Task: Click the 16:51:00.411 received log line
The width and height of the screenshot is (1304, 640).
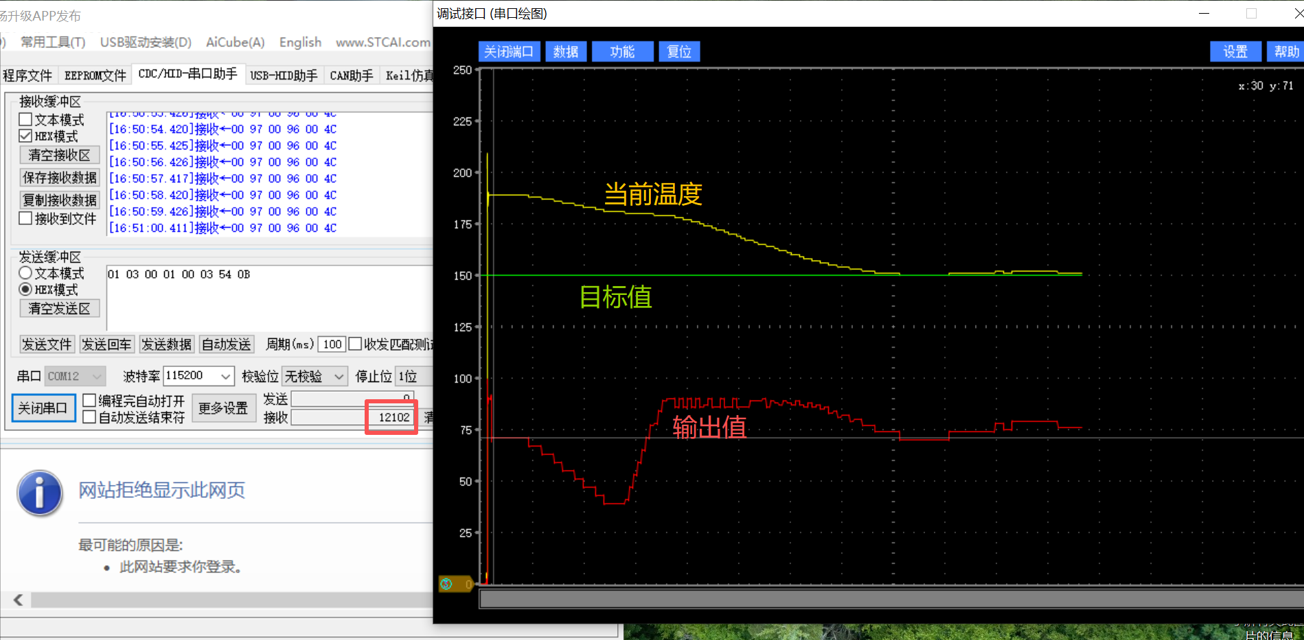Action: [x=223, y=228]
